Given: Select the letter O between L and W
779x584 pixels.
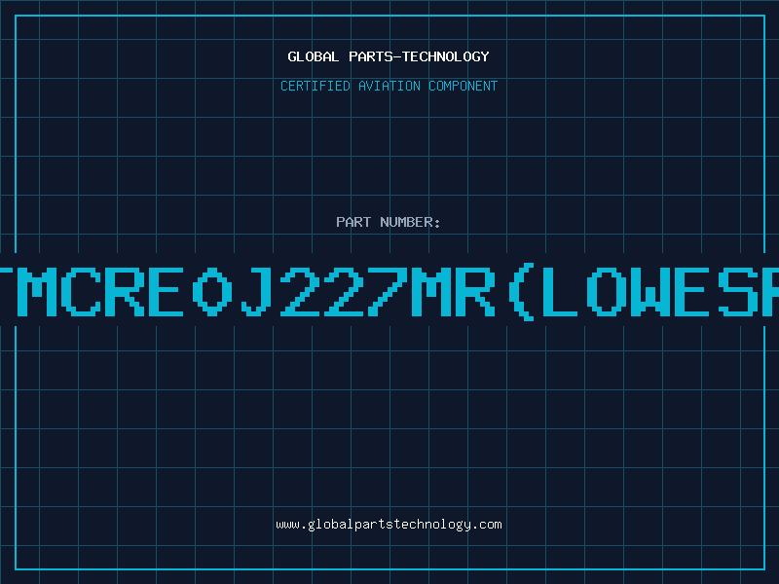Looking at the screenshot, I should [x=607, y=291].
